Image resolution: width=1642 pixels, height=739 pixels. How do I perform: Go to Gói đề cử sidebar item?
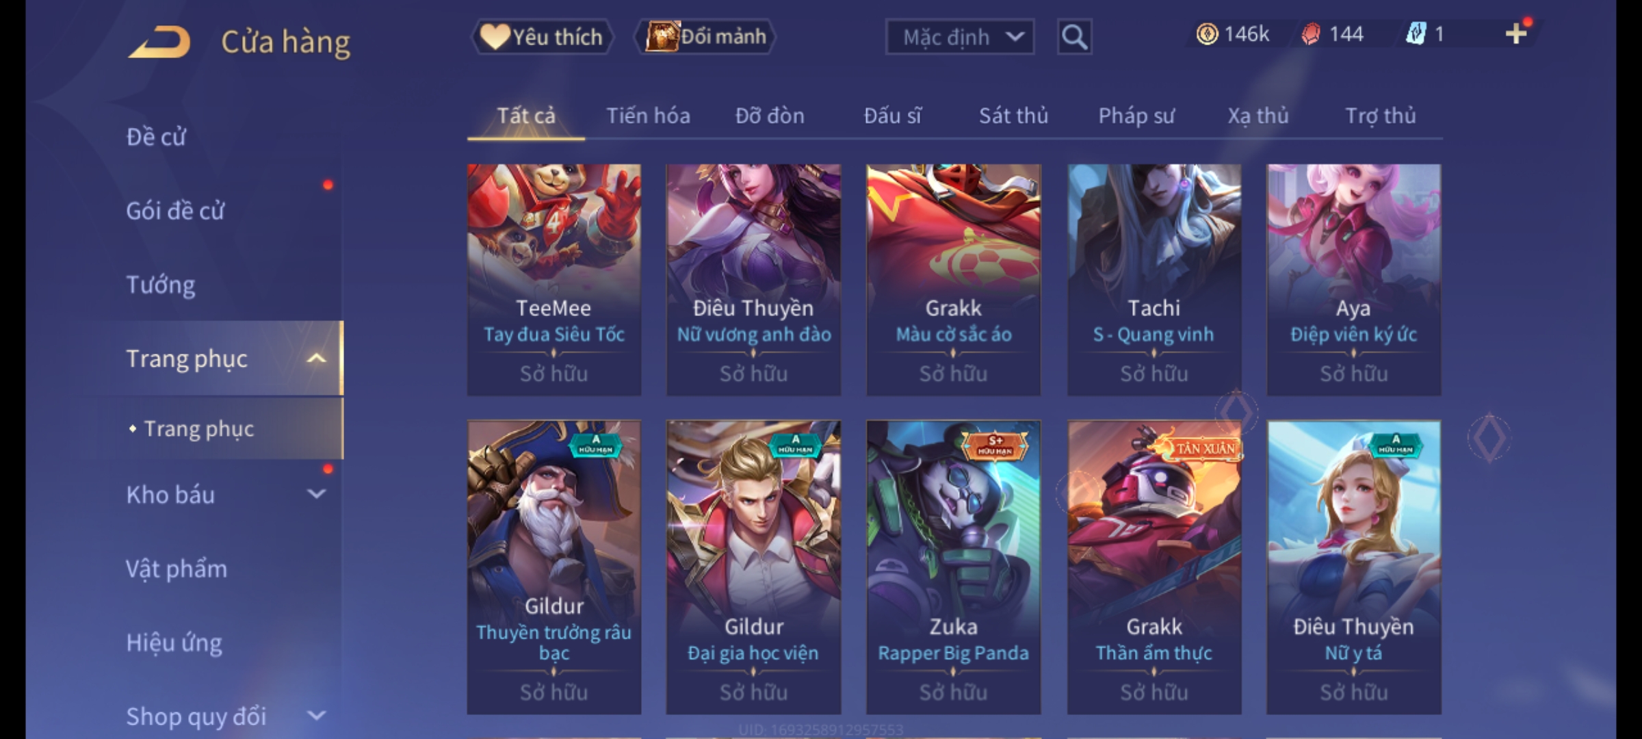(175, 211)
